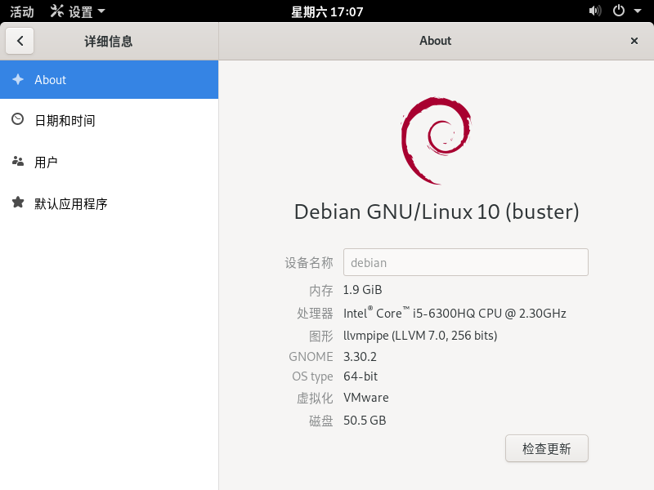The image size is (654, 490).
Task: Click the About star icon
Action: [18, 79]
